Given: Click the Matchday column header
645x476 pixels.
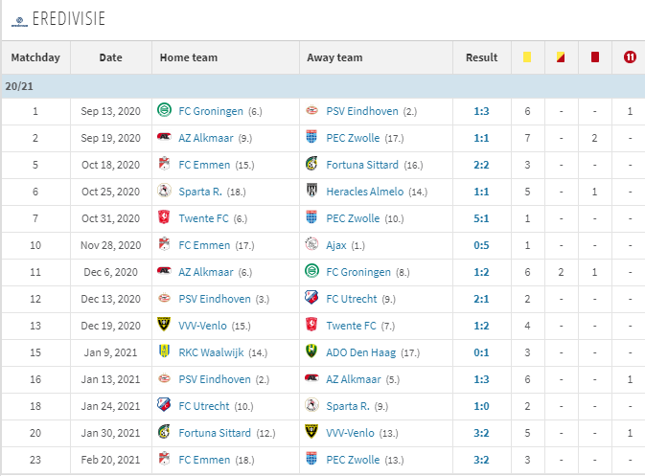Looking at the screenshot, I should pos(35,57).
